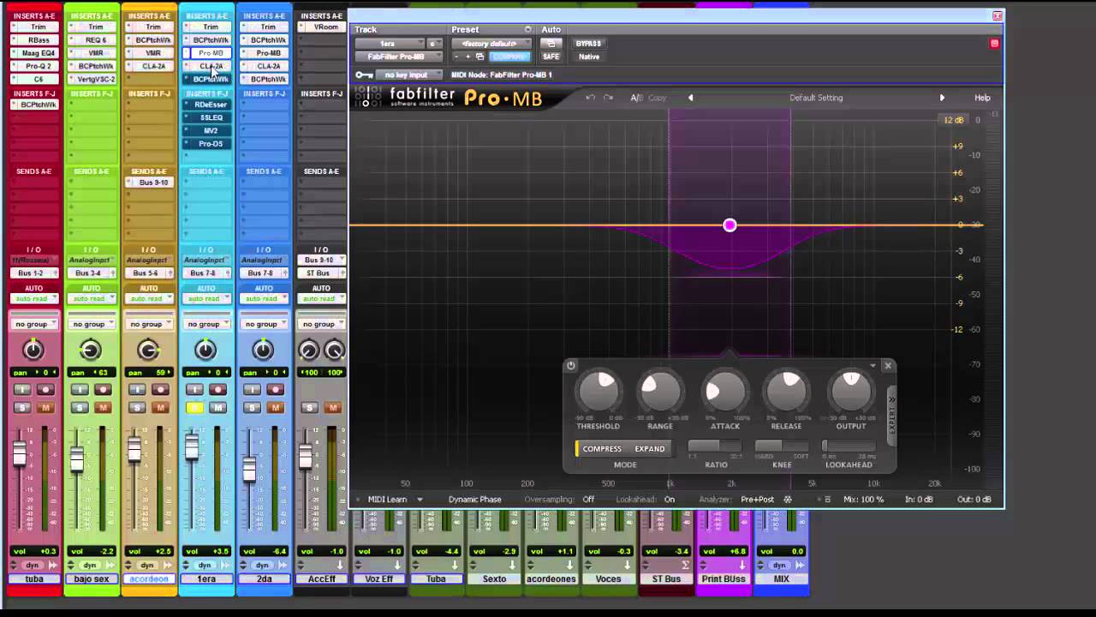This screenshot has width=1096, height=617.
Task: Adjust the 1era track pan knob
Action: 205,350
